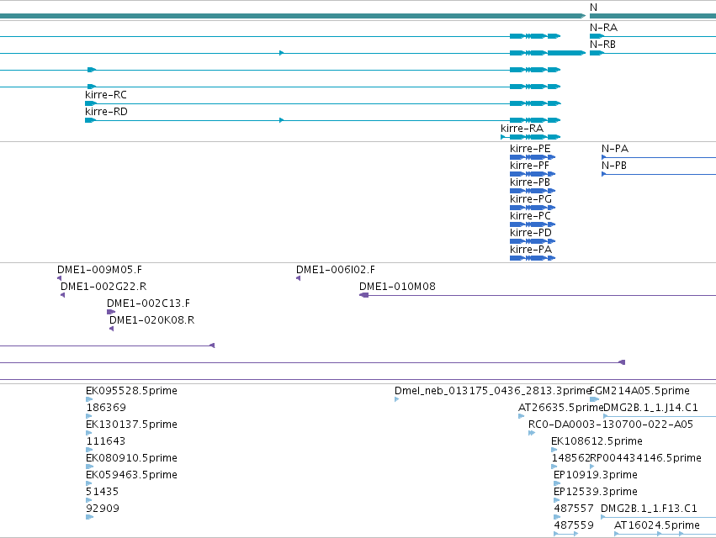Screen dimensions: 716x538
Task: Open EST EK059463.5prime
Action: pos(131,475)
